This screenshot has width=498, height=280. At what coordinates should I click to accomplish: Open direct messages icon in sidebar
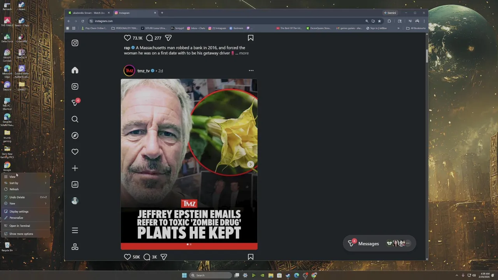coord(75,103)
